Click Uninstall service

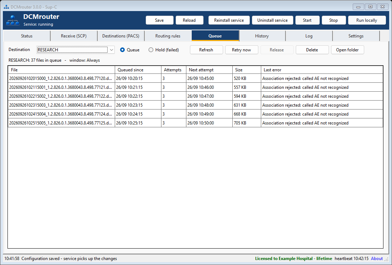tap(273, 20)
